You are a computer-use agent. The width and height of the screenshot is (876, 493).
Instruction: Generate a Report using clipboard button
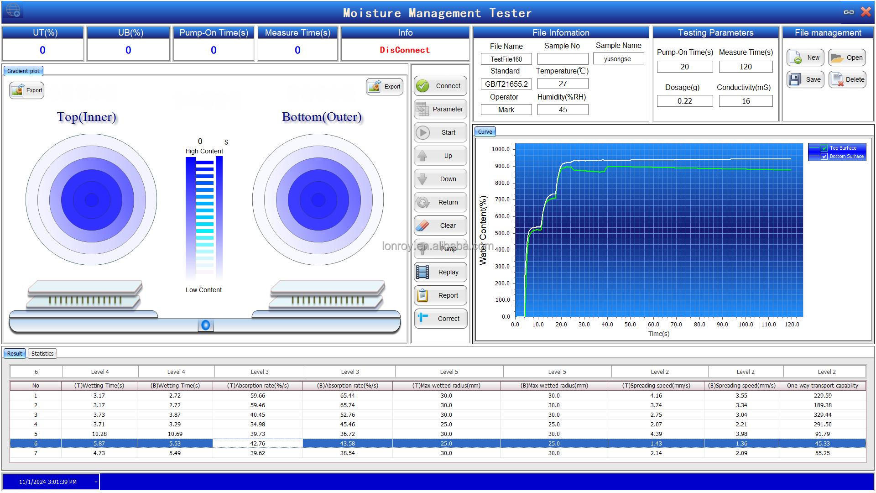tap(440, 295)
